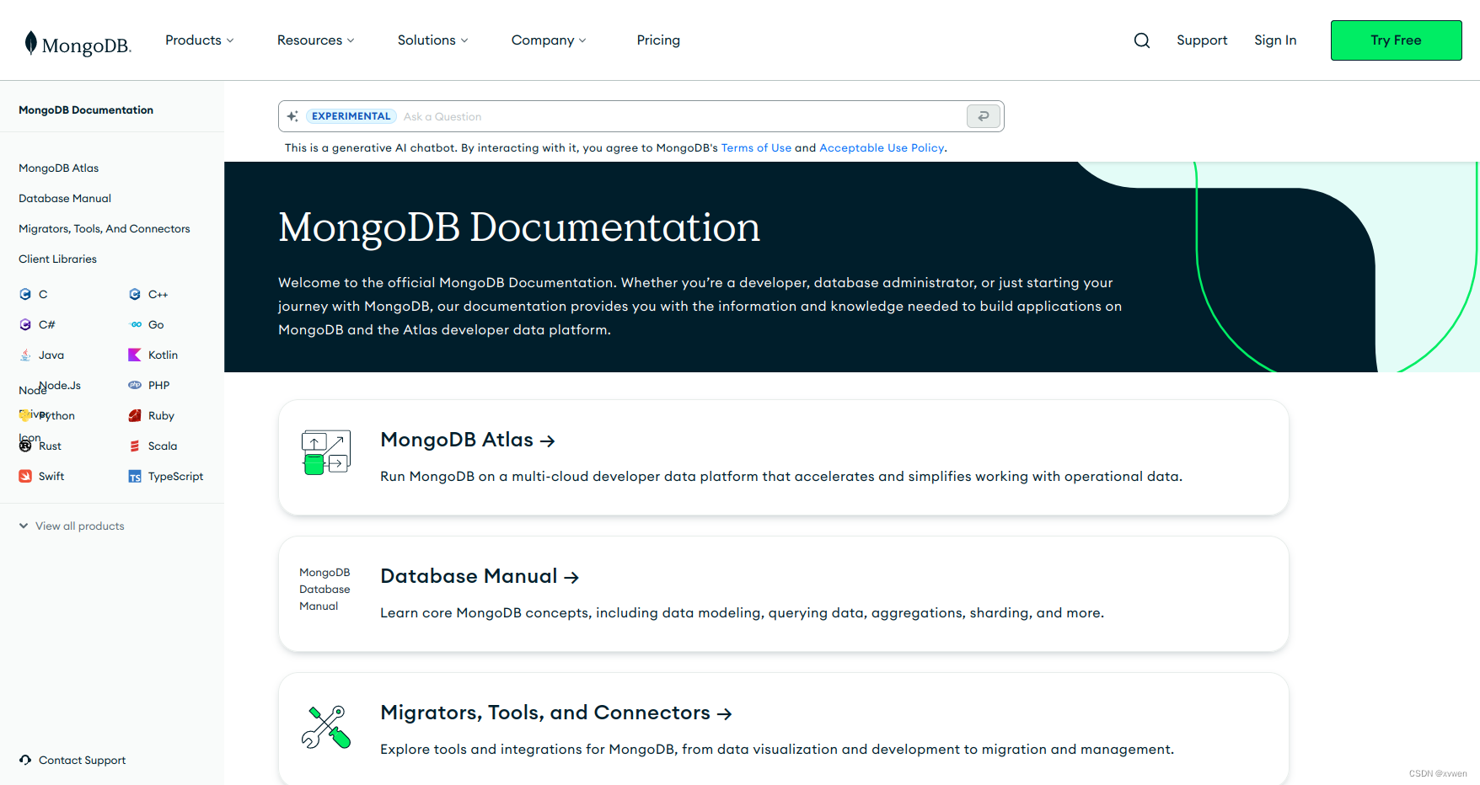
Task: Click MongoDB Documentation sidebar title
Action: pos(86,109)
